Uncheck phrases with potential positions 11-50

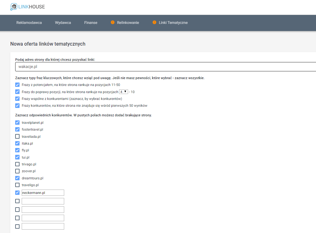(17, 85)
